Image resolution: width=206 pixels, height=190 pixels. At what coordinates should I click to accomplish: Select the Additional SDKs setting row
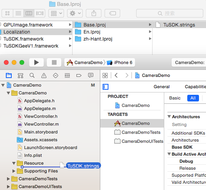click(186, 133)
